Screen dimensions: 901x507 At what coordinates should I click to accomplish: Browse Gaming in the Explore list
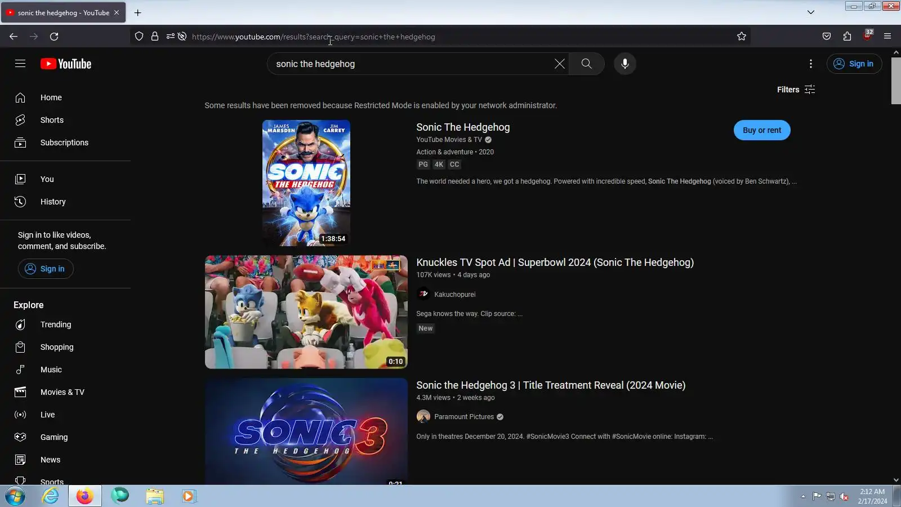click(x=65, y=437)
